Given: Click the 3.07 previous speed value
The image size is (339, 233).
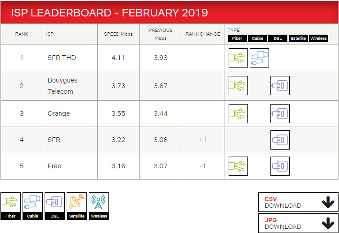Looking at the screenshot, I should 161,166.
